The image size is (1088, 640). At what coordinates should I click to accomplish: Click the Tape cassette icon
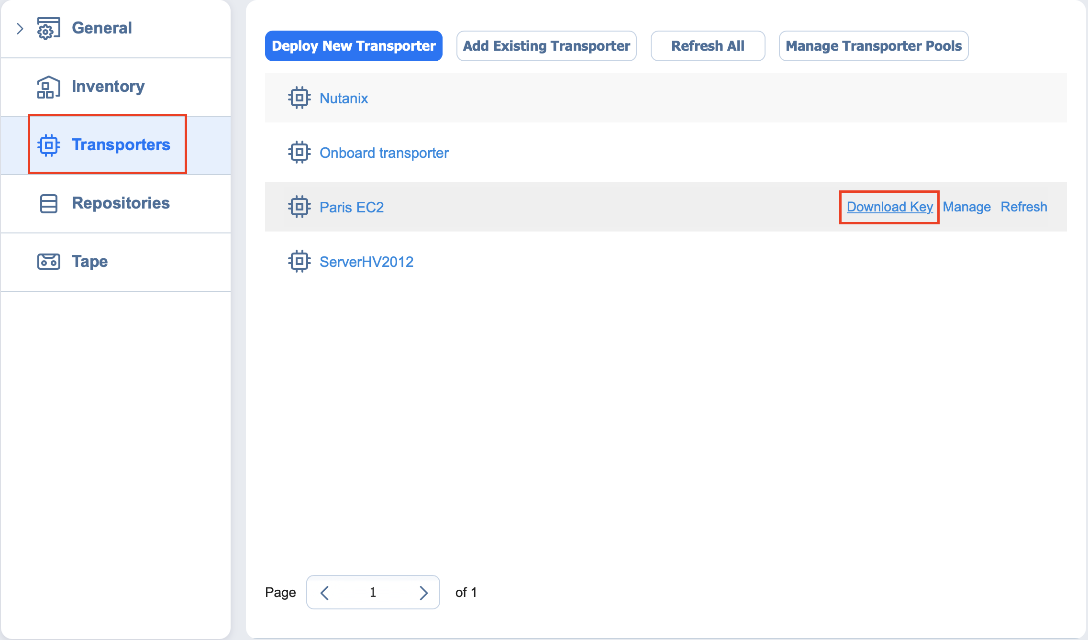[48, 262]
